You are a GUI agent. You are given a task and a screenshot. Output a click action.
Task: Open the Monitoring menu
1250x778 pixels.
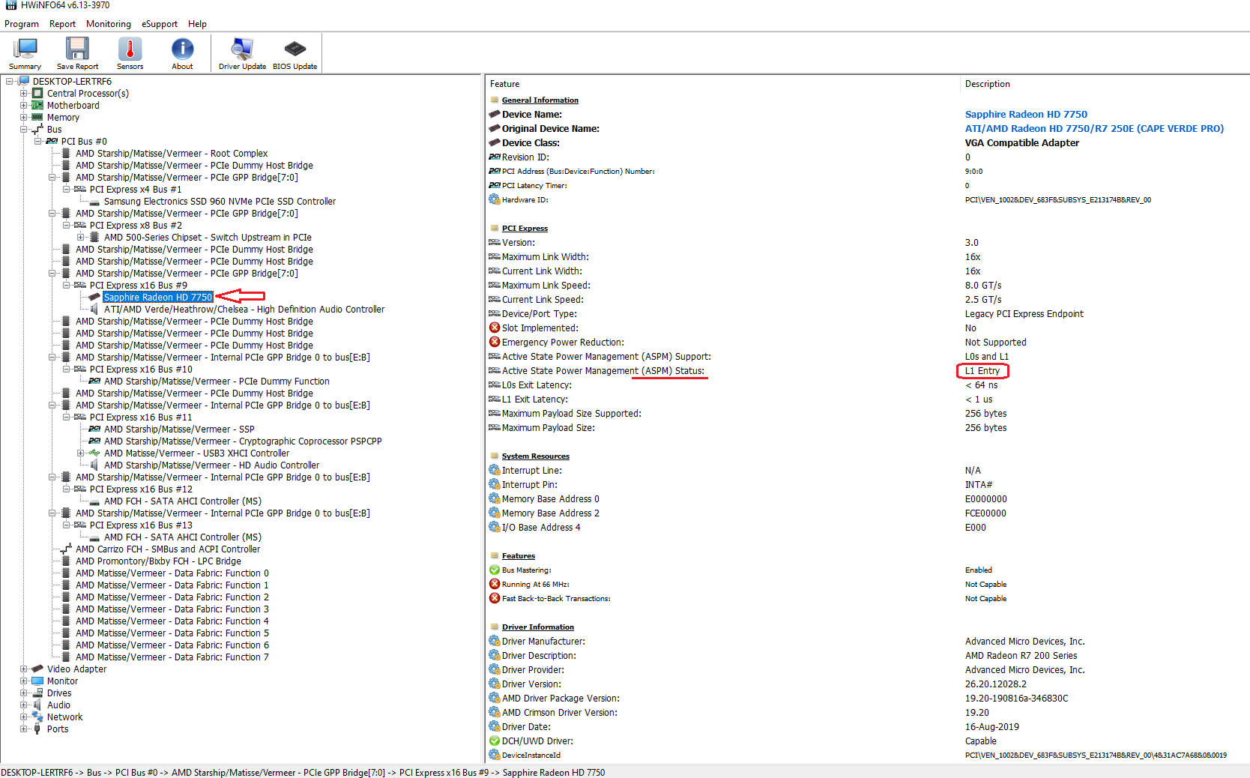109,24
